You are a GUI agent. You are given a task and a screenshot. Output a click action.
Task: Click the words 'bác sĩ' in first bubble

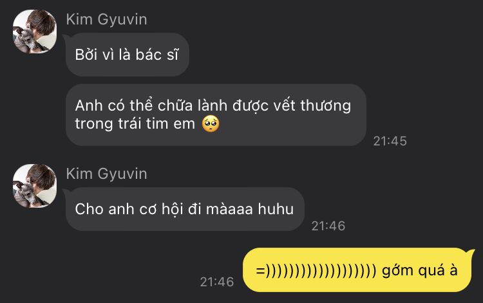[157, 55]
